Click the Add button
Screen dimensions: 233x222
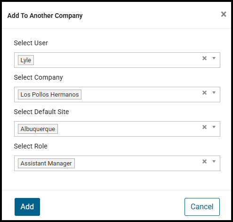click(27, 207)
